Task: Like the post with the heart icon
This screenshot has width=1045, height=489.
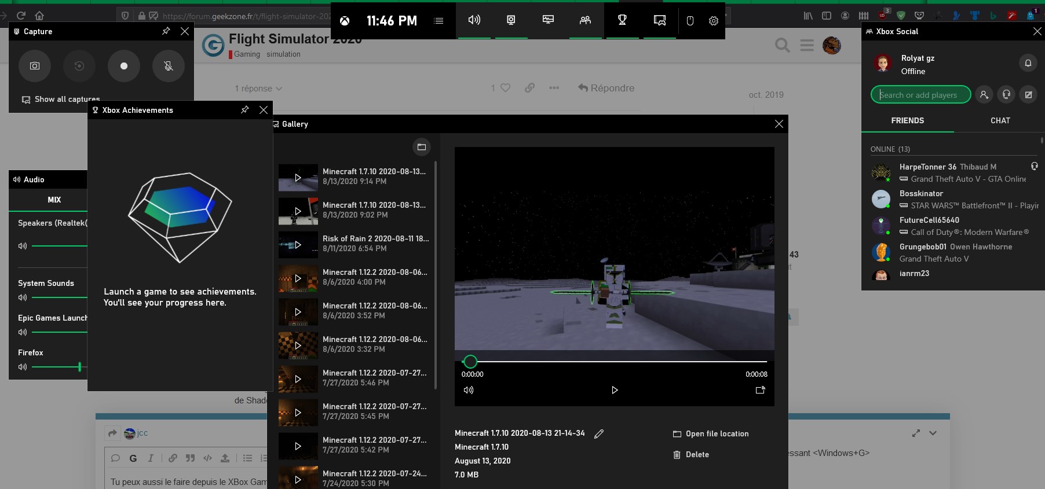Action: (505, 88)
